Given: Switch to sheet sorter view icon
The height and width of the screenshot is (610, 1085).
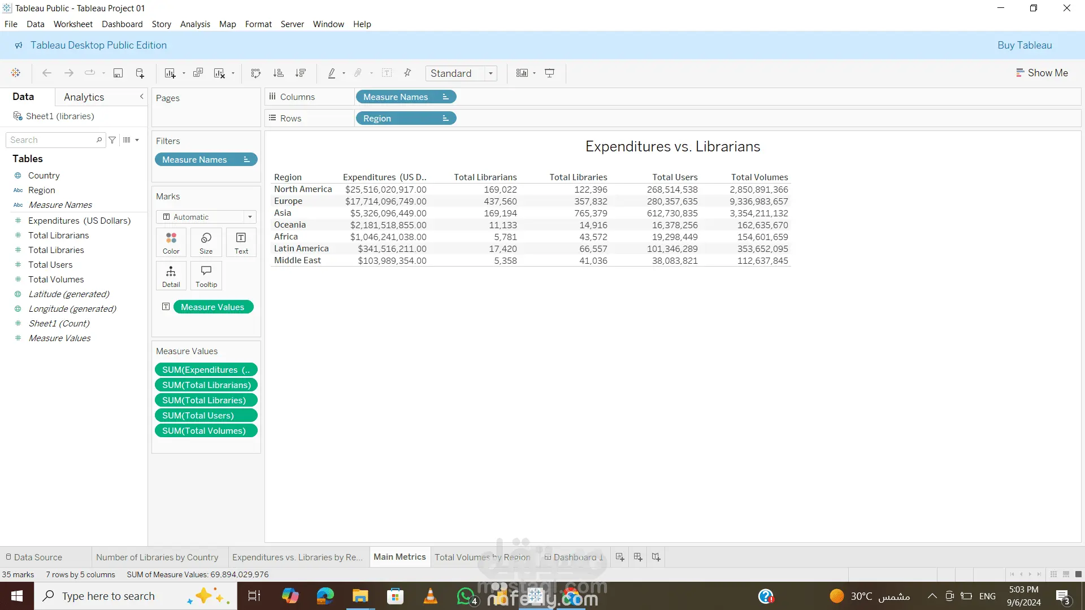Looking at the screenshot, I should tap(1053, 574).
